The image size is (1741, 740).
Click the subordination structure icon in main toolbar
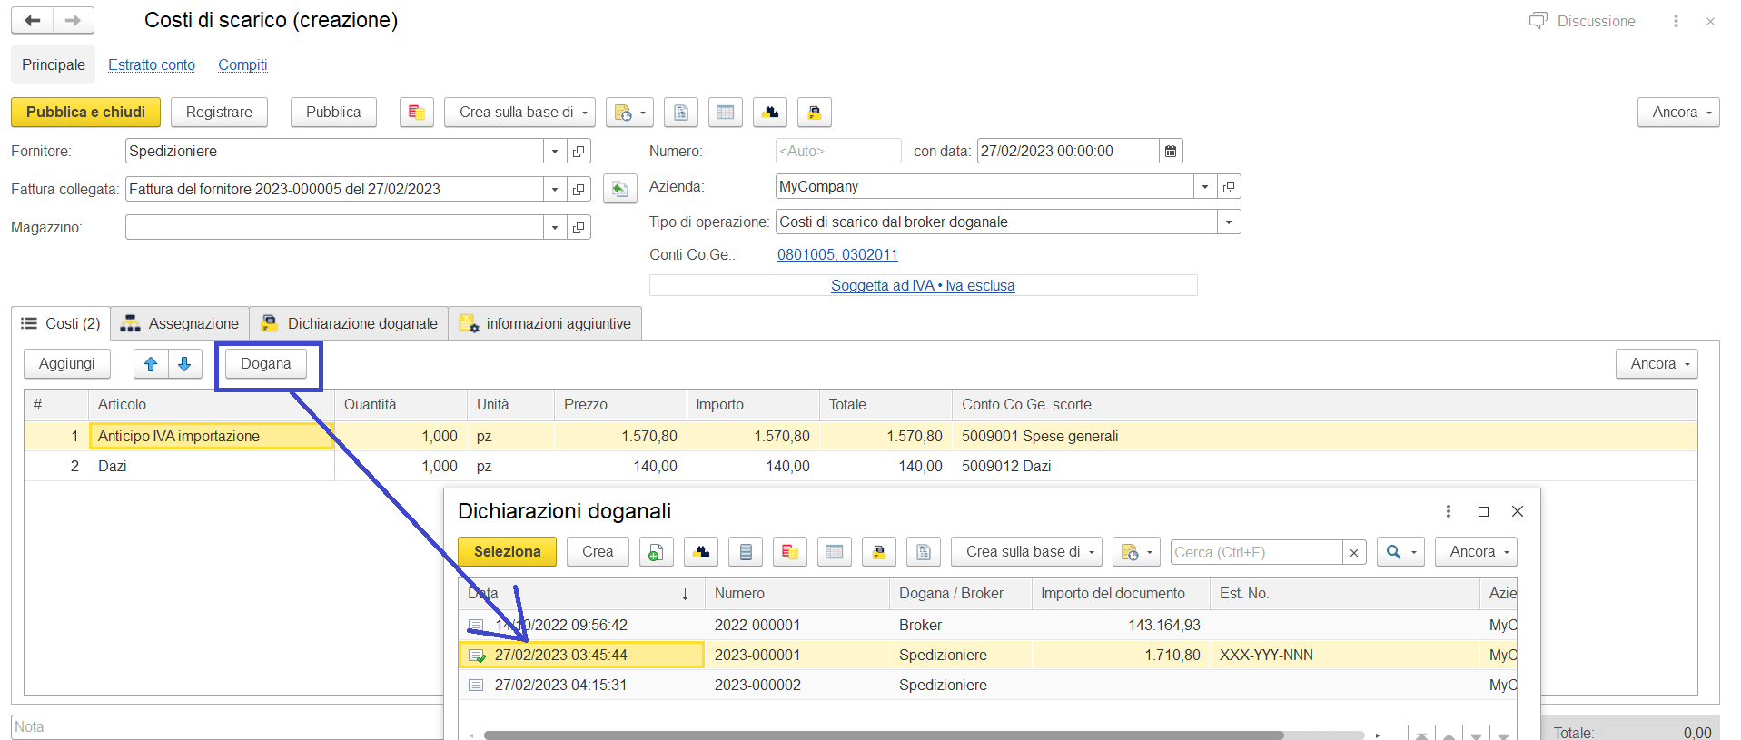pyautogui.click(x=770, y=113)
